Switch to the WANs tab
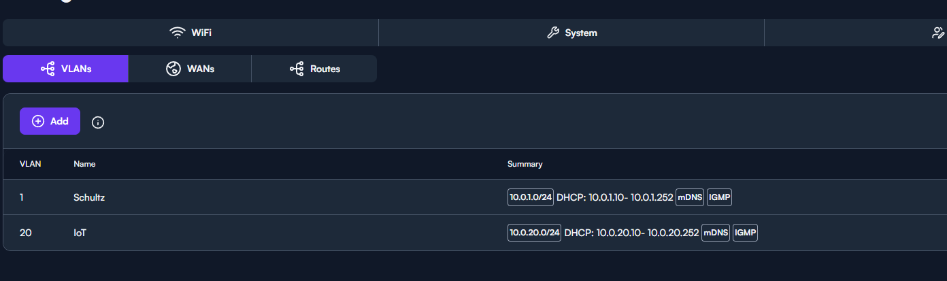 (190, 69)
